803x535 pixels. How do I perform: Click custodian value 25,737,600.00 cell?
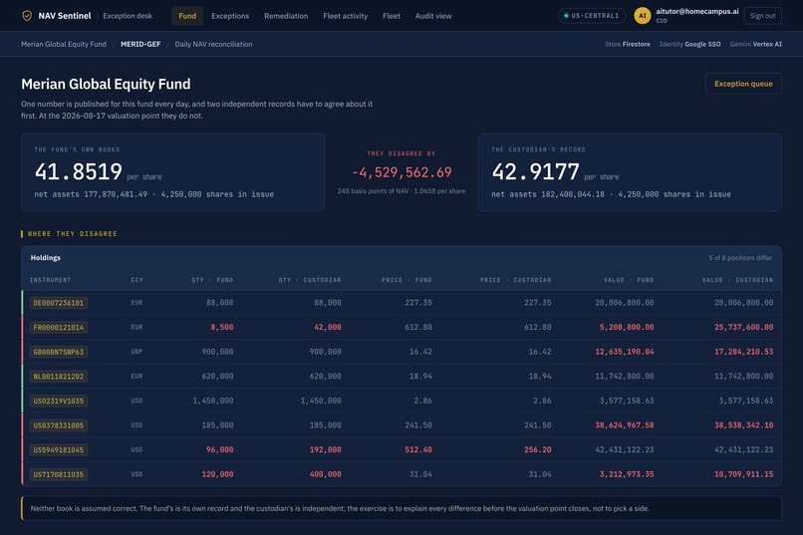point(743,327)
